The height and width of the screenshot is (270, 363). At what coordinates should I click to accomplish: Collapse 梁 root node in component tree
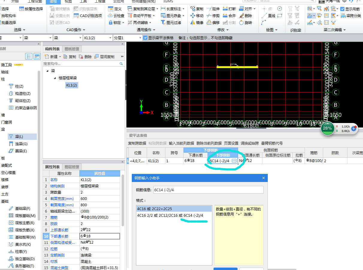coord(47,71)
